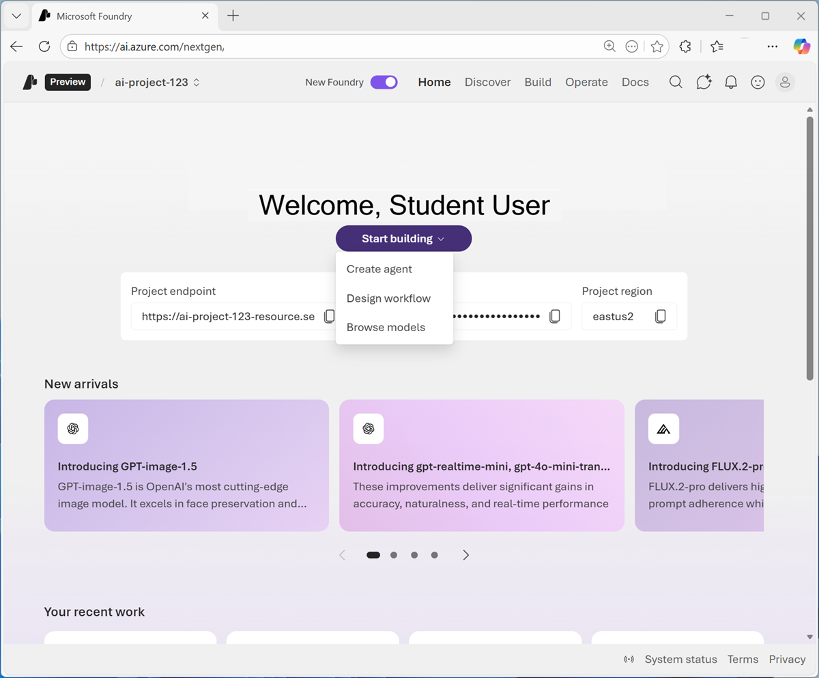Open the Privacy link in the footer
The width and height of the screenshot is (819, 678).
[x=787, y=659]
